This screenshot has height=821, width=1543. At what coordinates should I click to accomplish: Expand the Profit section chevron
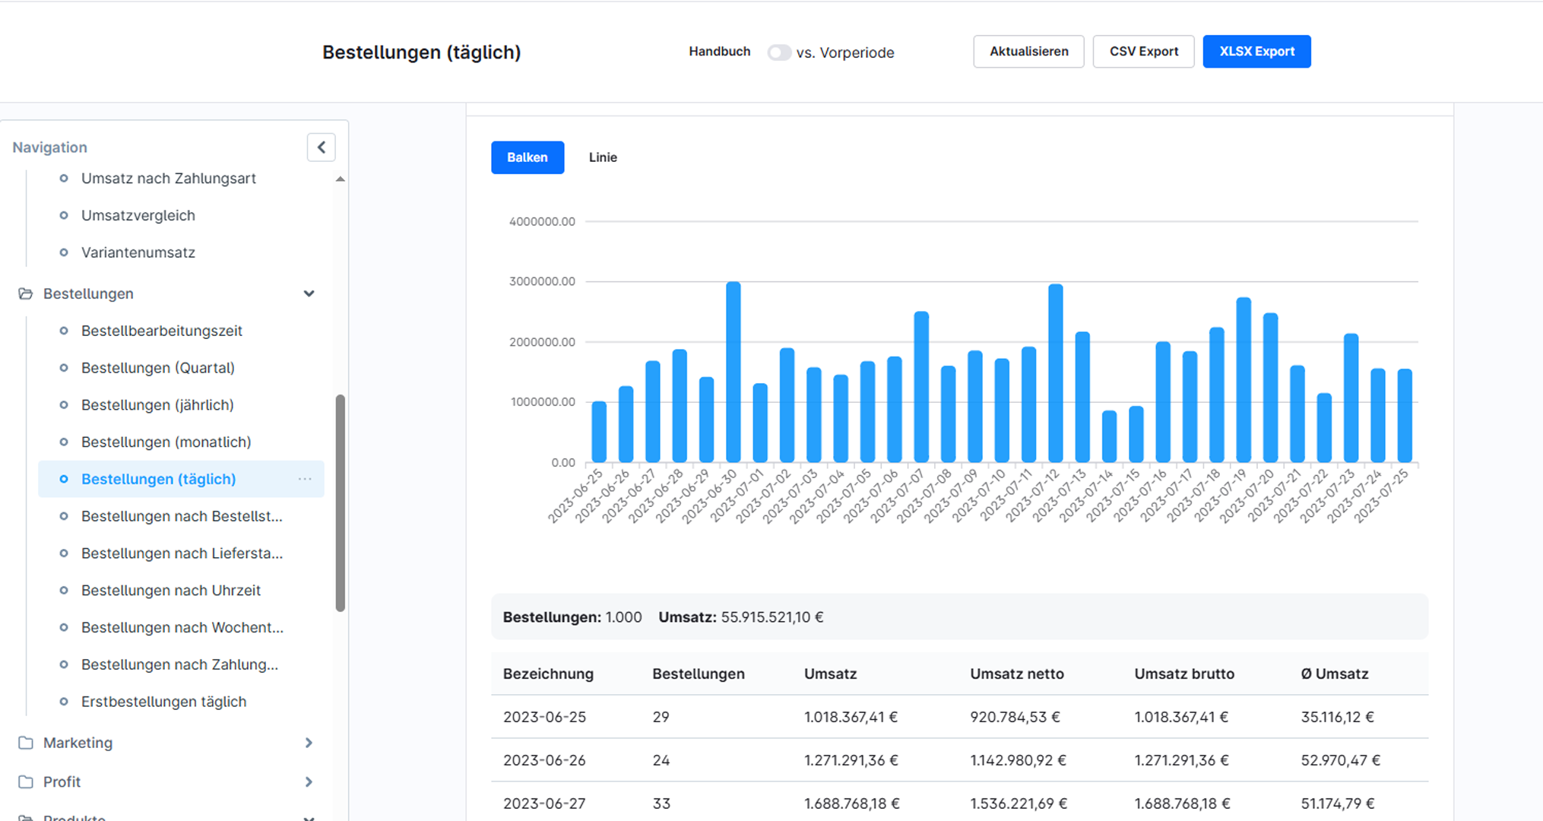(309, 781)
